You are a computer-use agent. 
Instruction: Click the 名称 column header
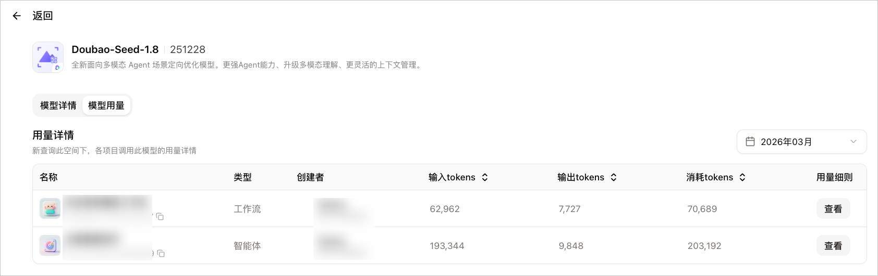(48, 177)
